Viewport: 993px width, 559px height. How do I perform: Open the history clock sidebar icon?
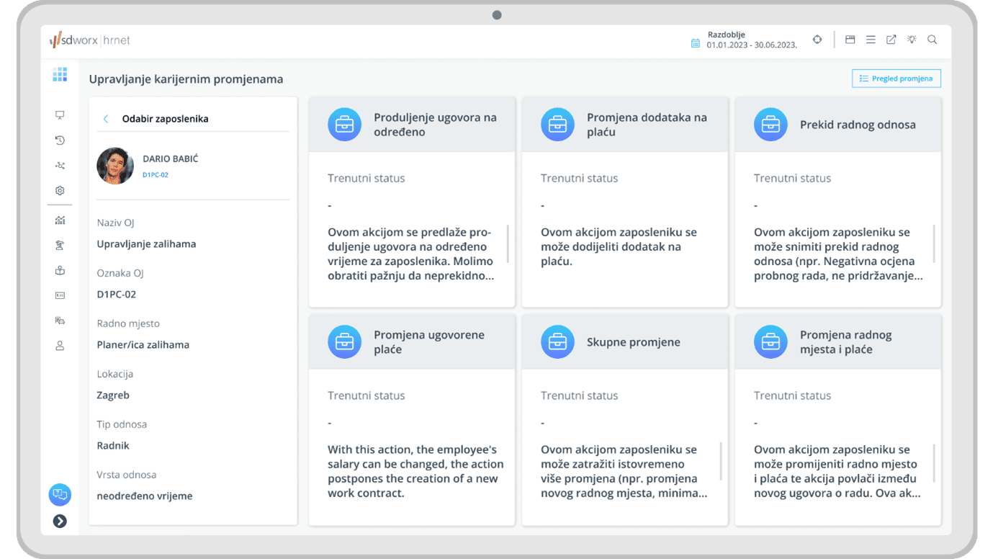(x=60, y=140)
